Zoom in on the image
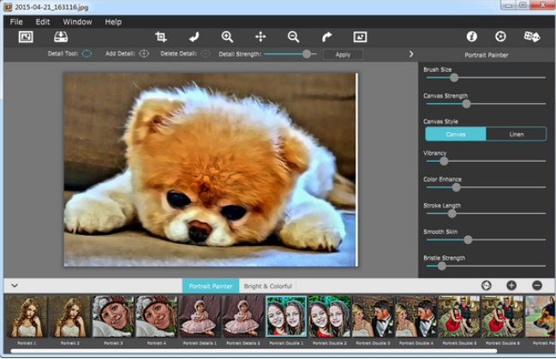The image size is (556, 359). click(x=227, y=37)
